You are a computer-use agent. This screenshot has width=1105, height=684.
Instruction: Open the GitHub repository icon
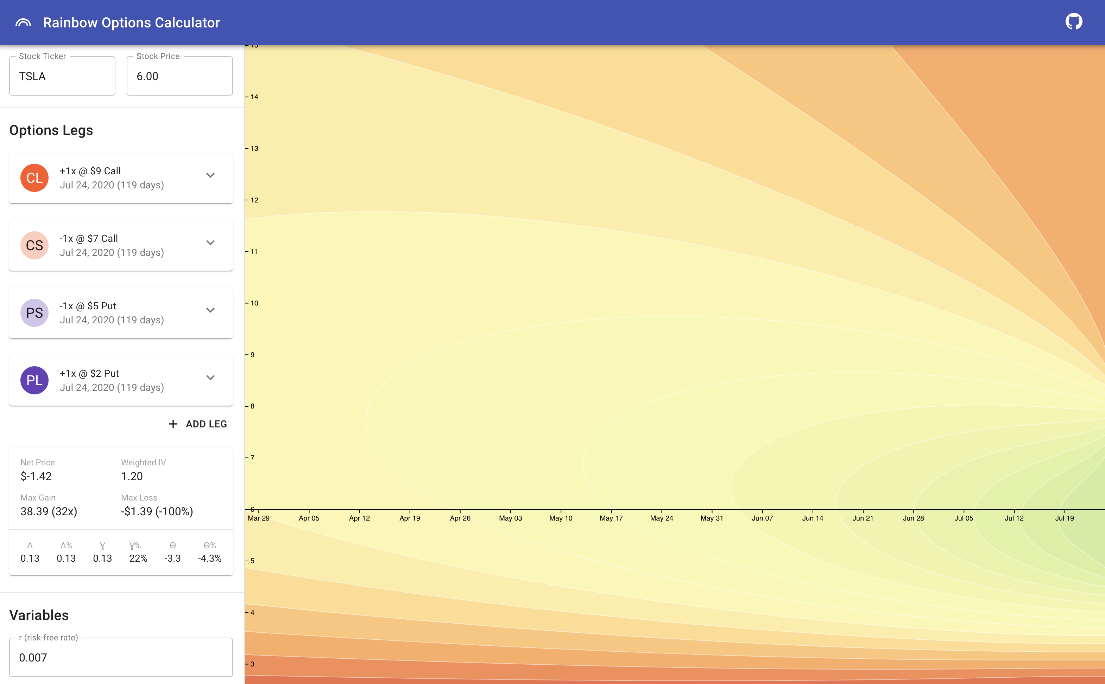click(1073, 21)
